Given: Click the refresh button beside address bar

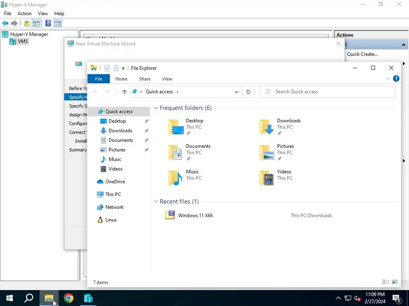Looking at the screenshot, I should pyautogui.click(x=248, y=92).
